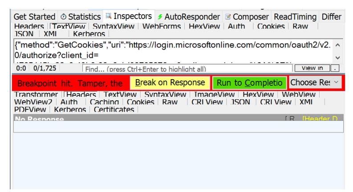Click the Composer pencil icon

228,16
